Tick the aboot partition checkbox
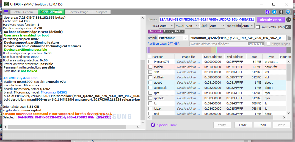295x142 pixels. tap(150, 83)
